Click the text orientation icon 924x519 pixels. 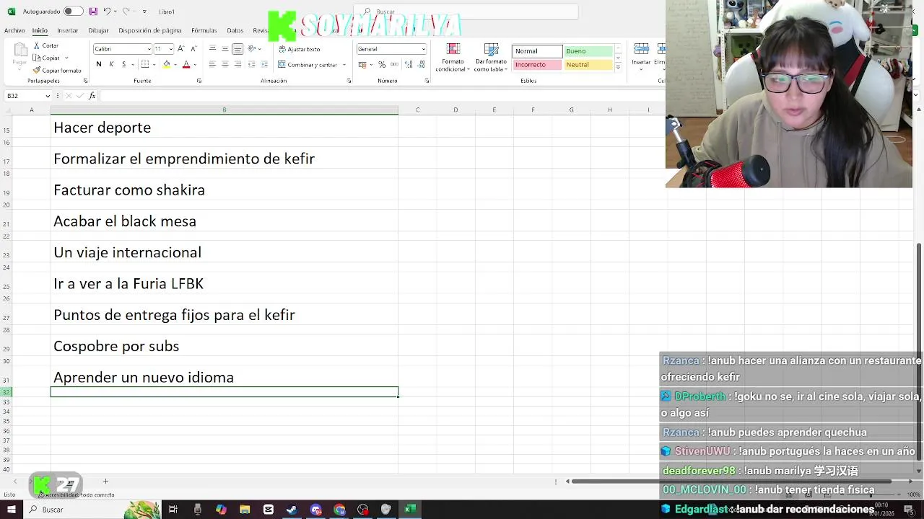(252, 49)
